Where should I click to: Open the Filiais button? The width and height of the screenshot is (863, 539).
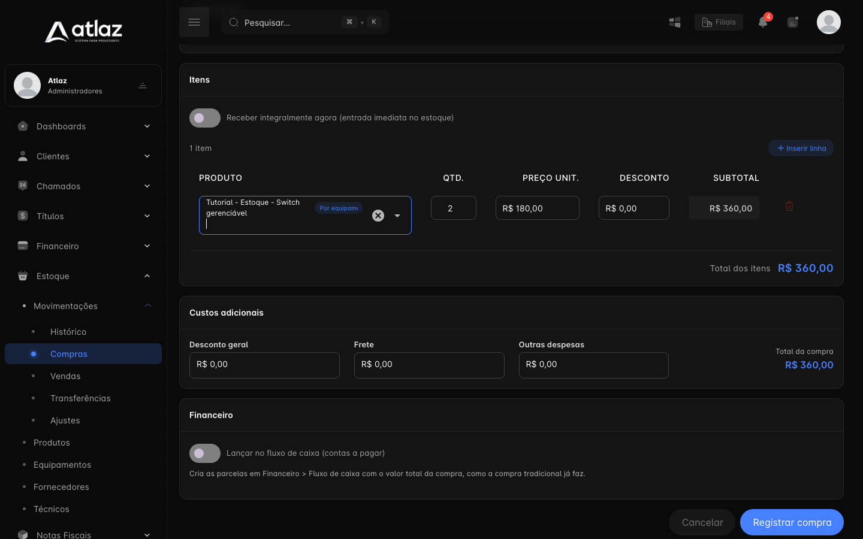coord(719,22)
